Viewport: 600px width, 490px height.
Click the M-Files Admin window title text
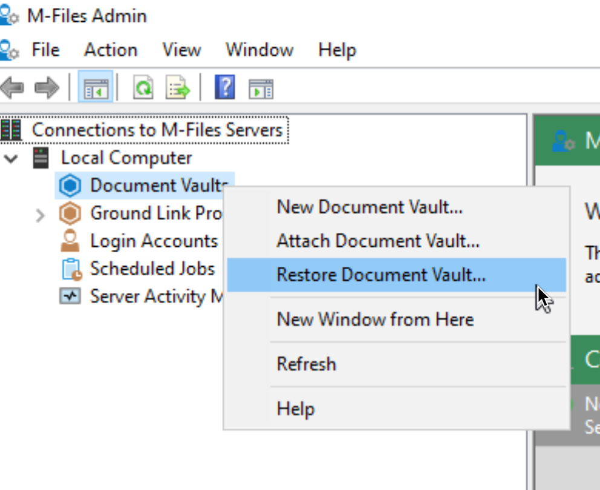click(x=87, y=16)
